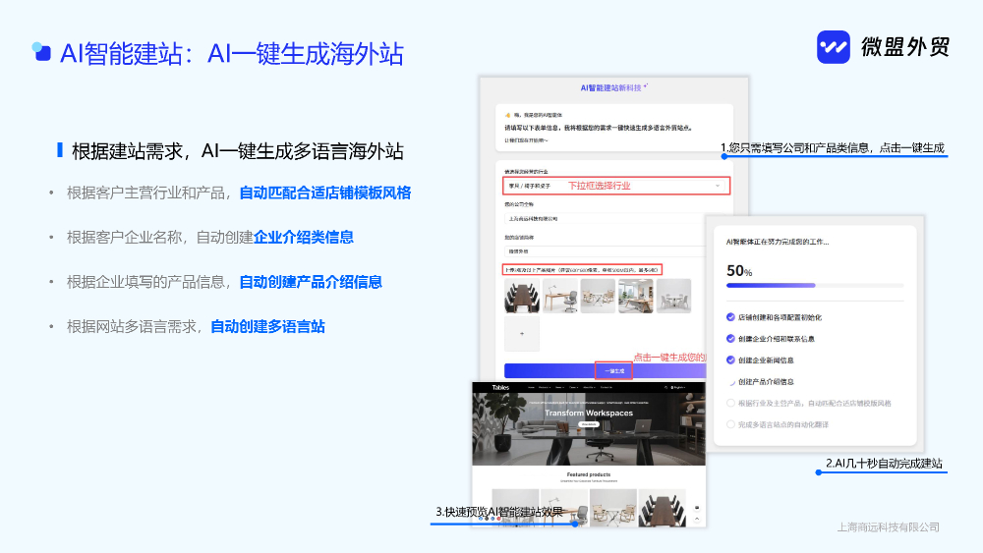
Task: Click the hero banner image of site preview
Action: (589, 429)
